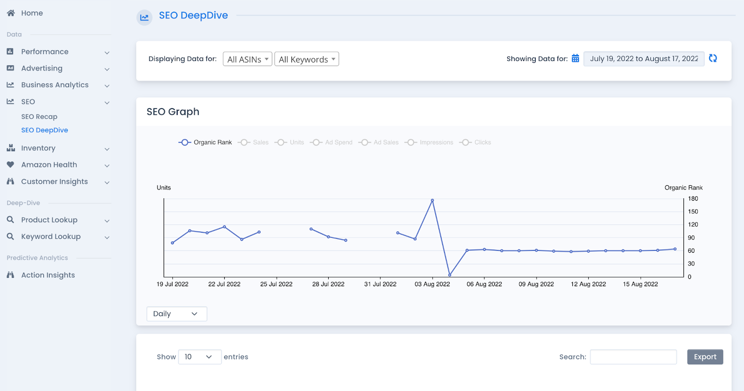Open the SEO Recap submenu item

(x=40, y=117)
